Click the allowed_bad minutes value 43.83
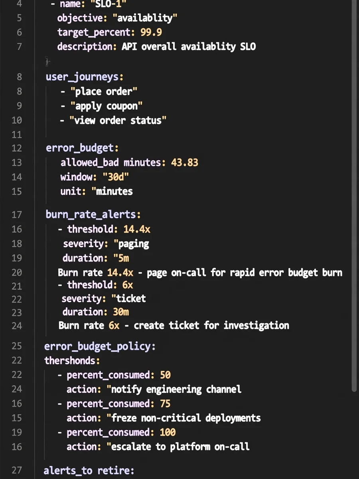 (x=185, y=162)
